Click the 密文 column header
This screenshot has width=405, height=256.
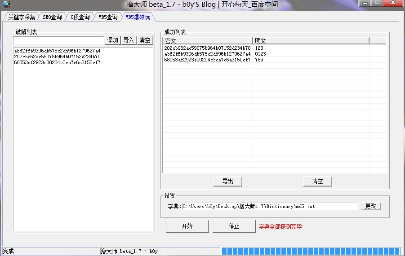(207, 41)
